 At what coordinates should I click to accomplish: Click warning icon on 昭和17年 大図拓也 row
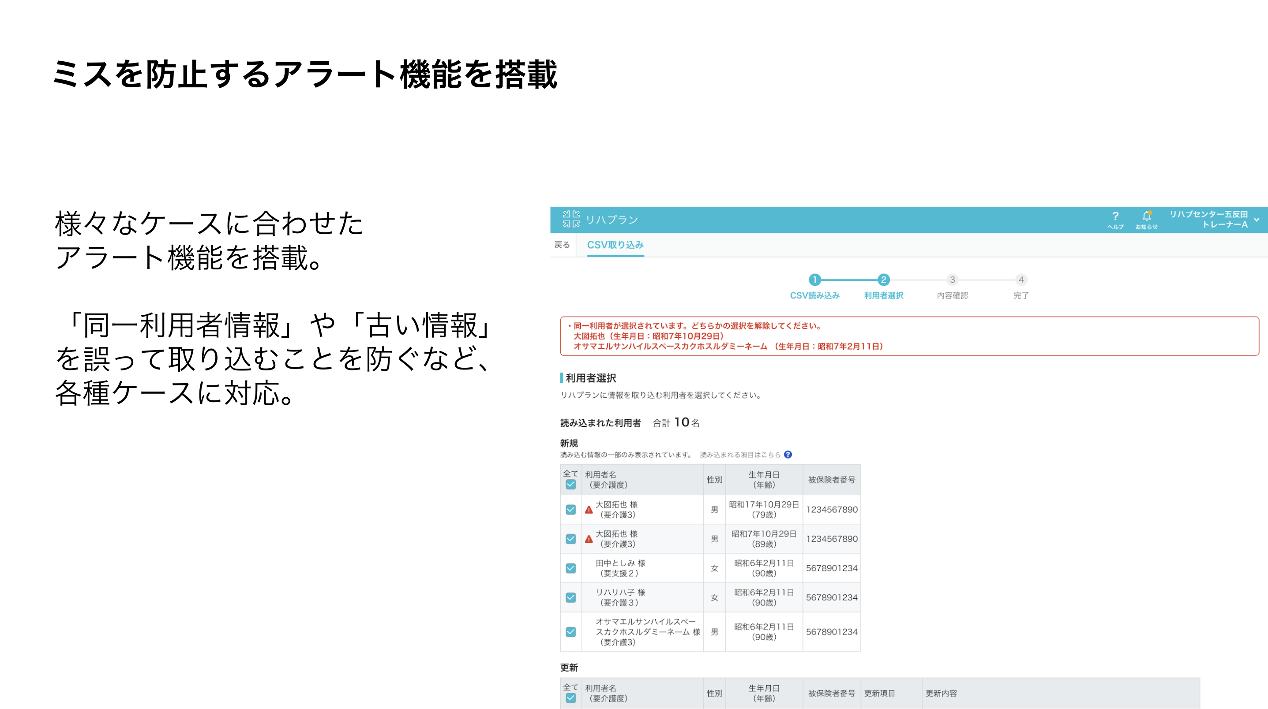click(589, 510)
